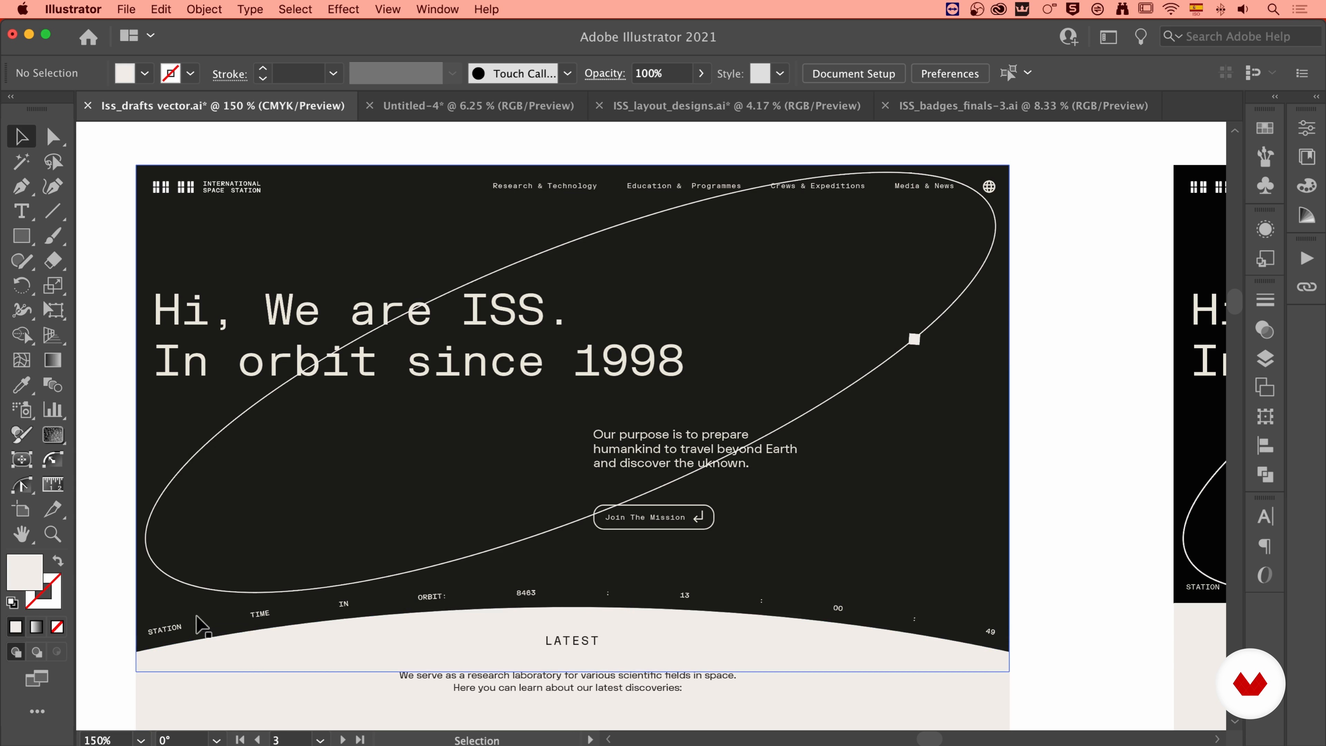This screenshot has height=746, width=1326.
Task: Open the Effect menu
Action: pyautogui.click(x=343, y=9)
